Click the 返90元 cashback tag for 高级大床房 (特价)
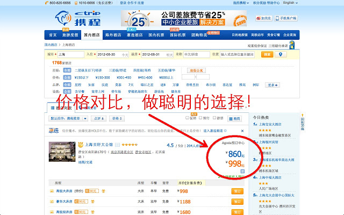Viewport: 344px width, 215px height. (x=92, y=191)
